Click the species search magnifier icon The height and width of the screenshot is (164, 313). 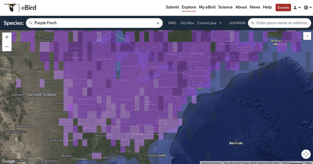[x=31, y=23]
